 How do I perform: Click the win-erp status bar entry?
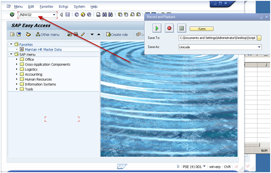click(x=215, y=167)
